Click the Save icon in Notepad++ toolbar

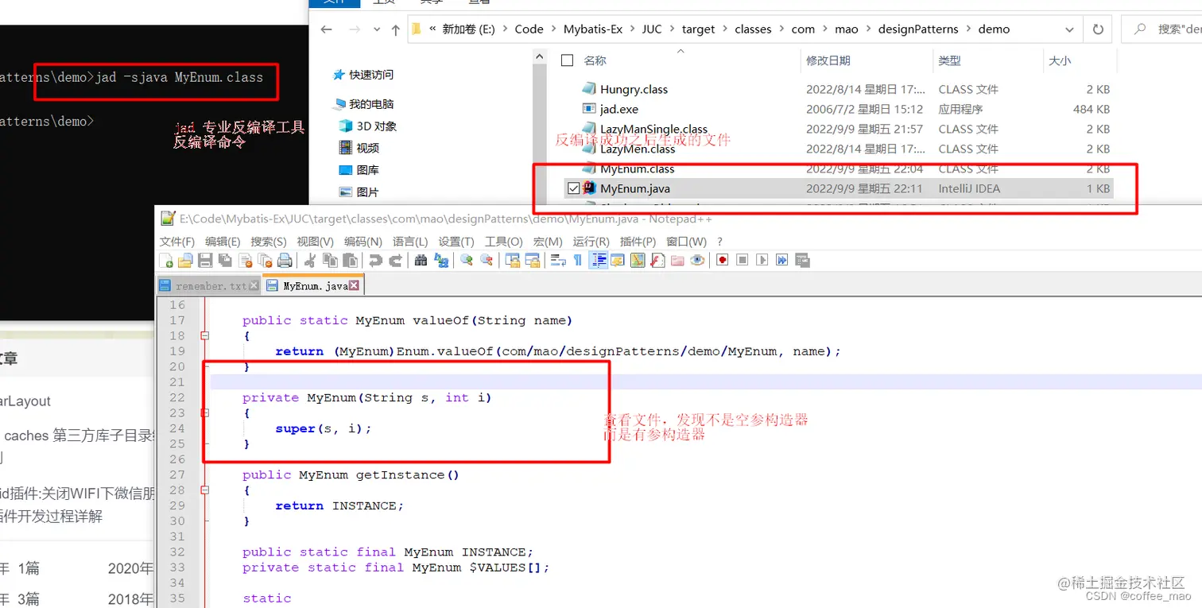[205, 260]
